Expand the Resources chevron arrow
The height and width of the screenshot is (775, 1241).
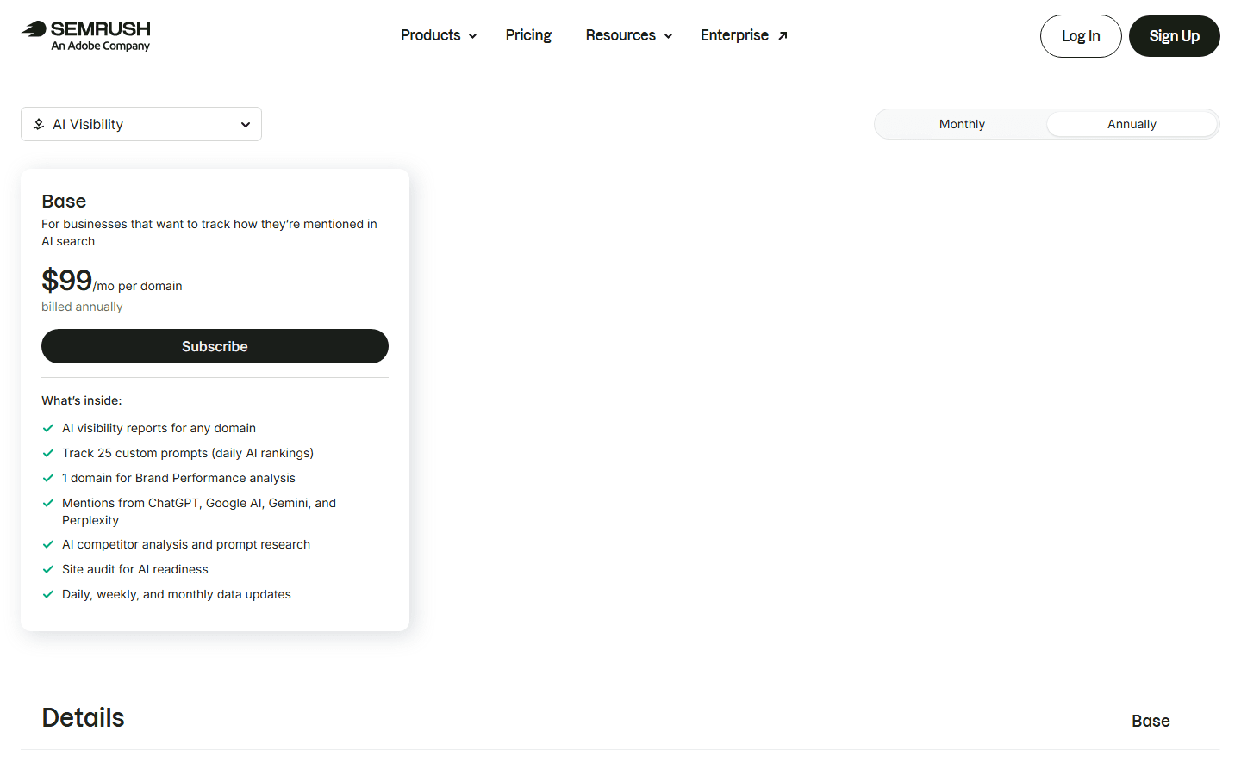(668, 36)
